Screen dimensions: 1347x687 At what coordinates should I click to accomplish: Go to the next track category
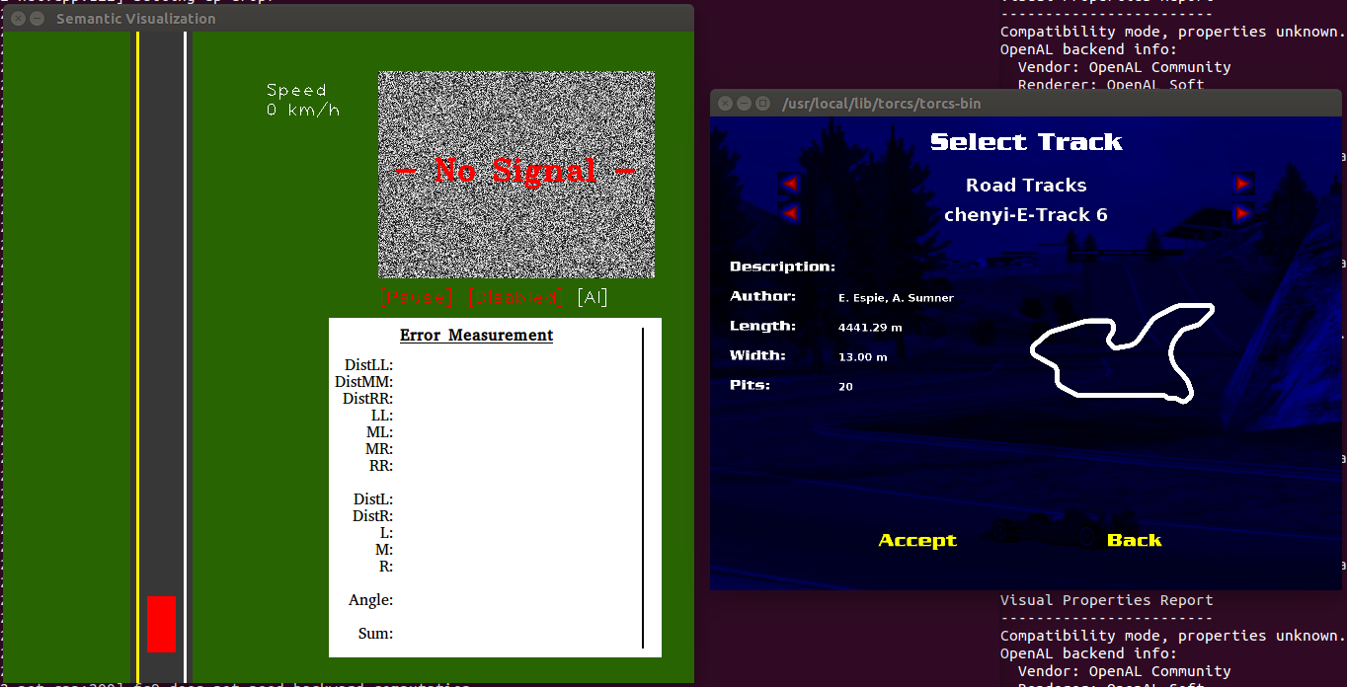pyautogui.click(x=1243, y=184)
